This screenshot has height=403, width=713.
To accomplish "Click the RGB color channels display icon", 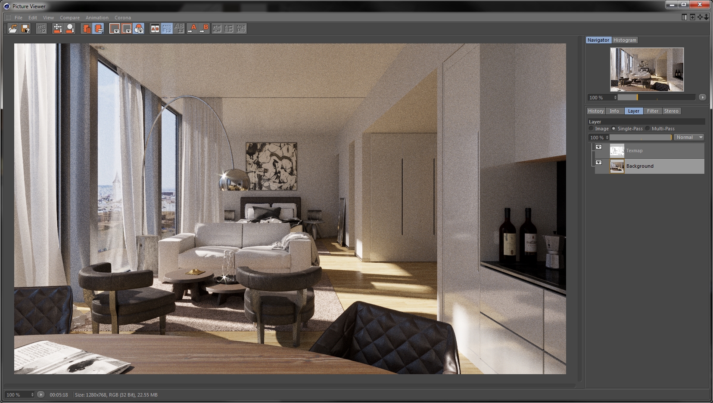I will point(139,29).
